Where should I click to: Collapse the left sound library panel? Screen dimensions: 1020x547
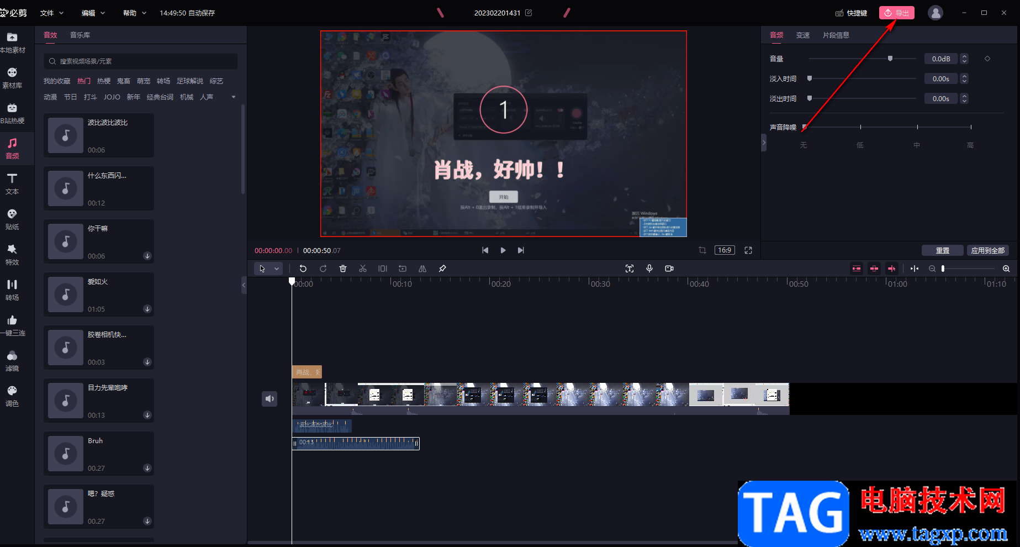244,285
